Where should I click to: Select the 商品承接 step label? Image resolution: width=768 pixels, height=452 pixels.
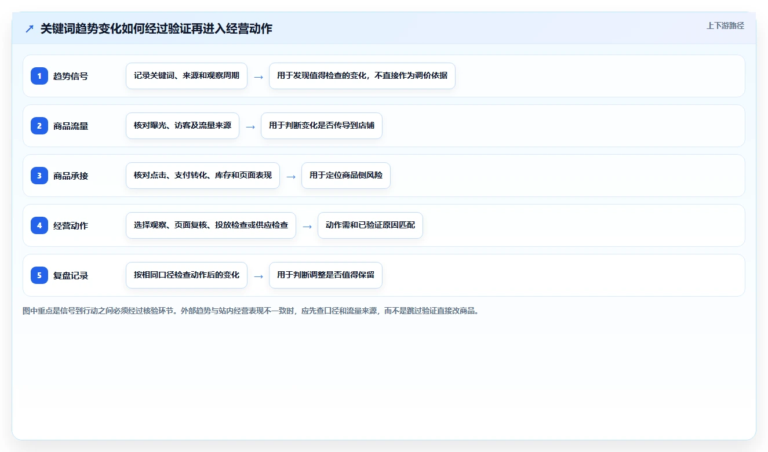[71, 176]
